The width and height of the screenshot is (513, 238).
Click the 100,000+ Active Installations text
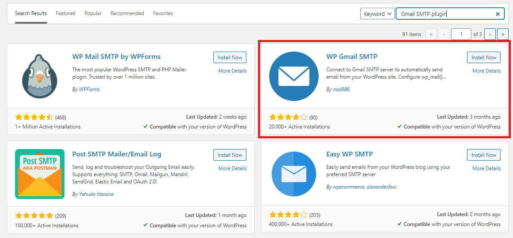pyautogui.click(x=47, y=225)
